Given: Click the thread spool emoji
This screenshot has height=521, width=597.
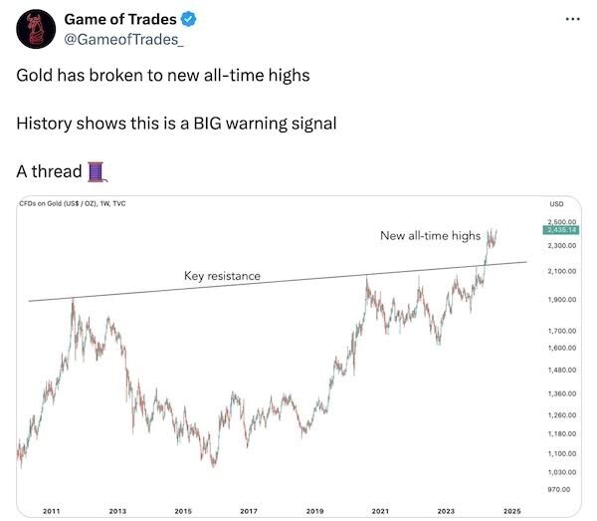Looking at the screenshot, I should click(x=98, y=172).
